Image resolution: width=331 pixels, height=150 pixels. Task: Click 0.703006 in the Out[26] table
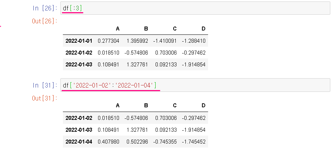click(166, 52)
